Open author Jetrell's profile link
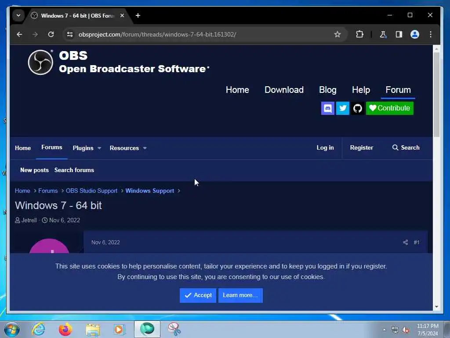This screenshot has height=338, width=450. 29,220
